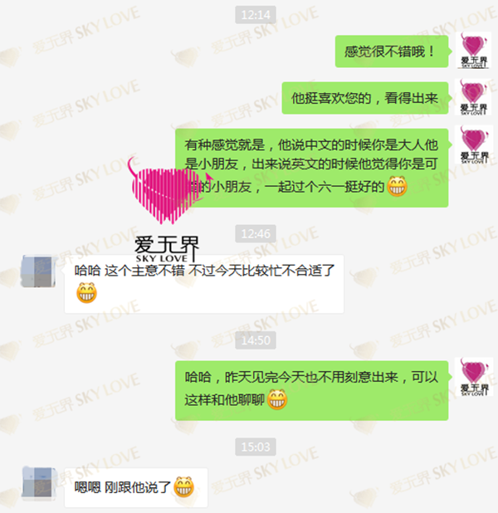The width and height of the screenshot is (498, 513).
Task: Open the blurred contact avatar beside 这个主意不错
Action: point(38,271)
